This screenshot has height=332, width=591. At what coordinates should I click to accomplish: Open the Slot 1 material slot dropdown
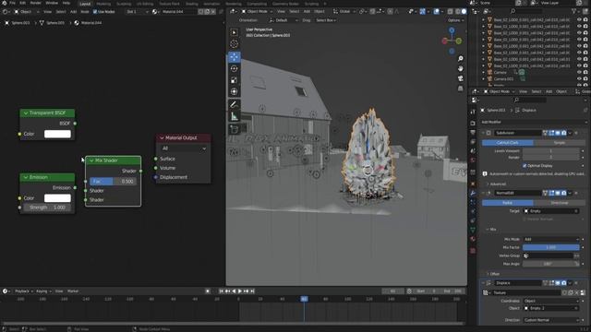(x=138, y=12)
